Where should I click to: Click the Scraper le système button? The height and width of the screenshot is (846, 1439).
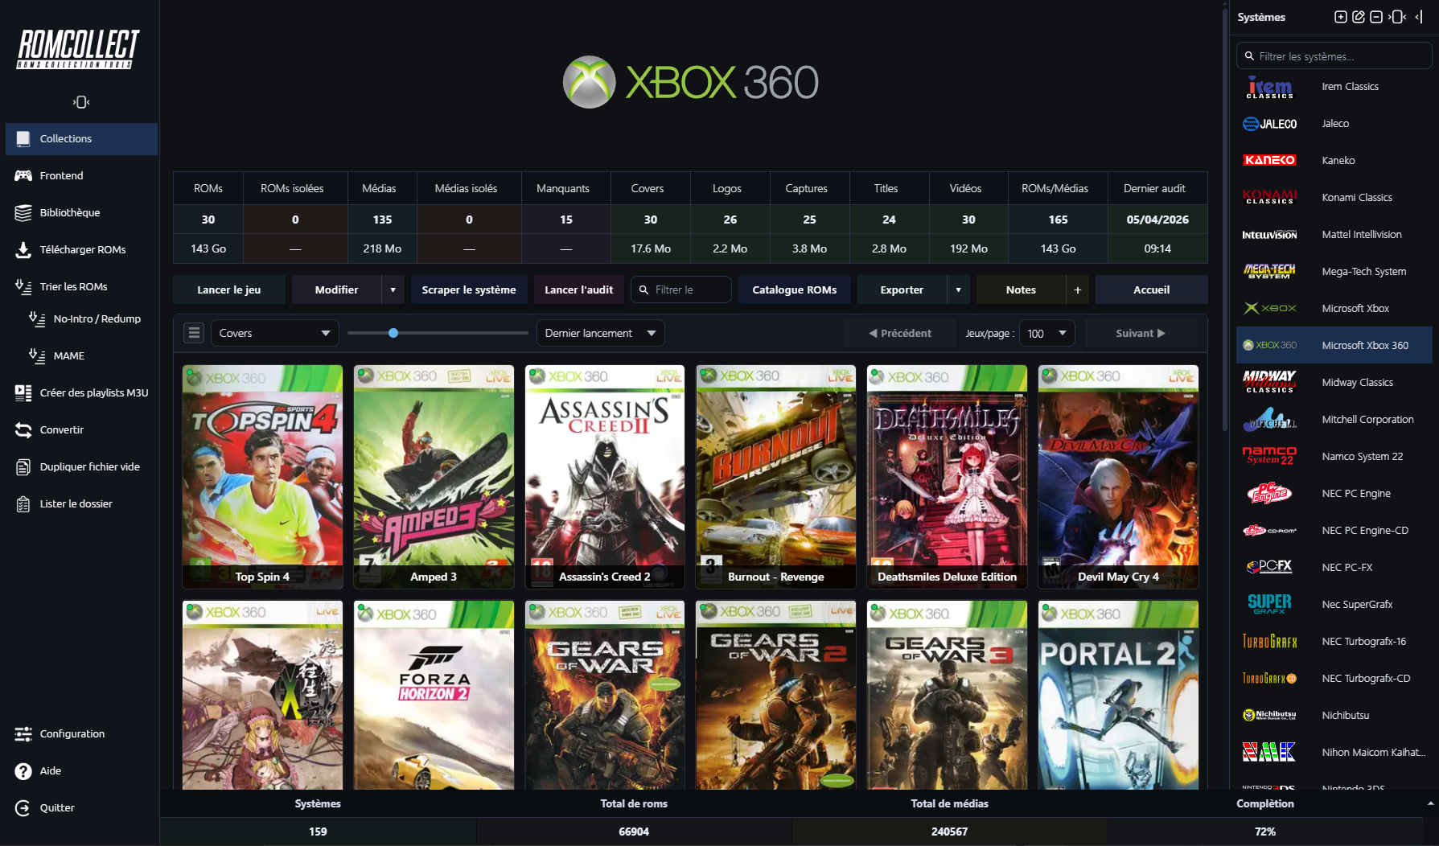pyautogui.click(x=469, y=290)
